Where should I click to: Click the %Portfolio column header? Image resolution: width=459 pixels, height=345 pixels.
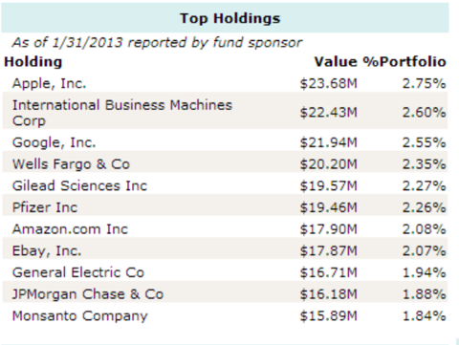point(404,62)
